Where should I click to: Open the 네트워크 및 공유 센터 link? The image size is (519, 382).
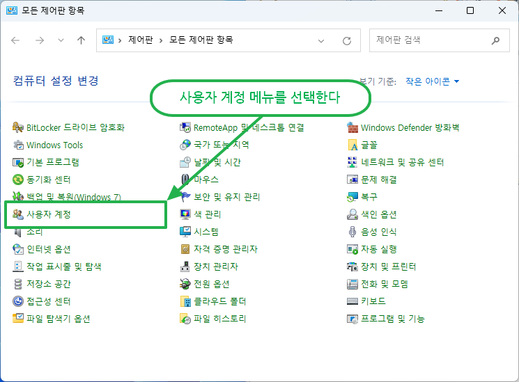pyautogui.click(x=402, y=162)
